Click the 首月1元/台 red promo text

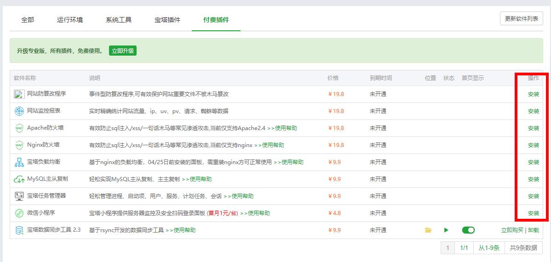click(x=223, y=213)
